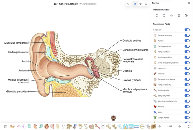193x130 pixels.
Task: Click the Membrana tympanica (Rivinus) label
Action: pyautogui.click(x=135, y=90)
